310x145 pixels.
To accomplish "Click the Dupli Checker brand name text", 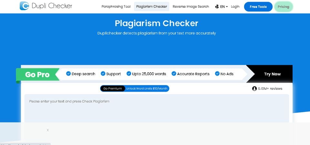I will click(52, 6).
